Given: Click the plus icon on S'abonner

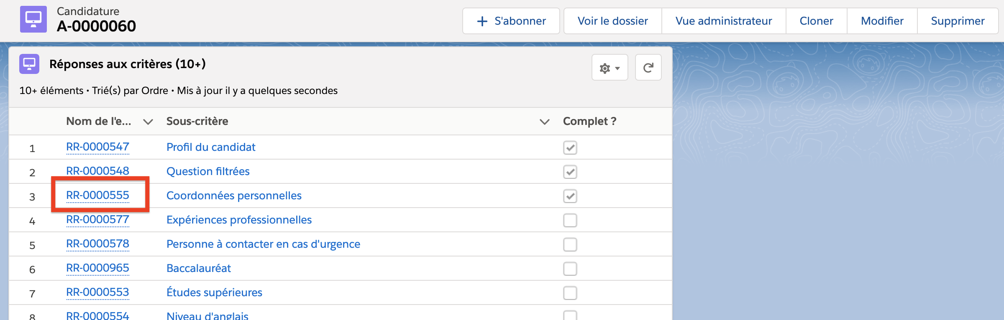Looking at the screenshot, I should coord(482,21).
